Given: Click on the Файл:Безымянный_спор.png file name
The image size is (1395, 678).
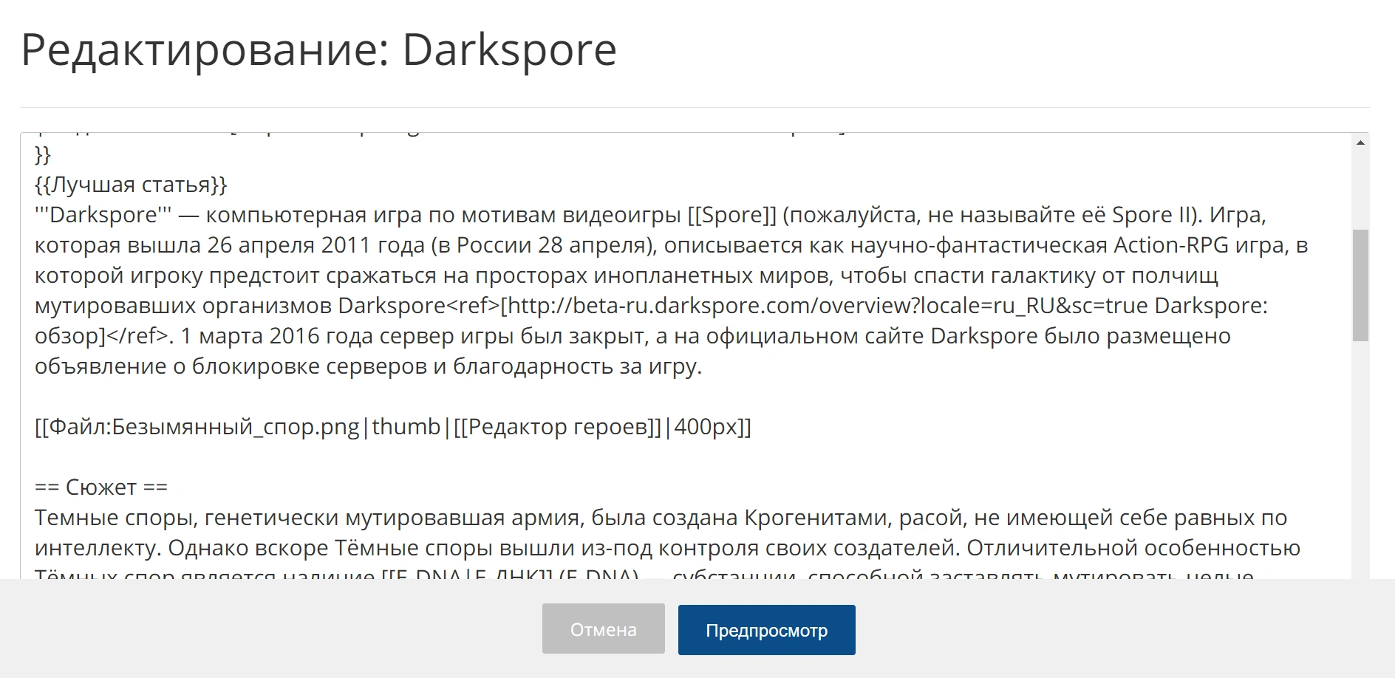Looking at the screenshot, I should (x=204, y=427).
